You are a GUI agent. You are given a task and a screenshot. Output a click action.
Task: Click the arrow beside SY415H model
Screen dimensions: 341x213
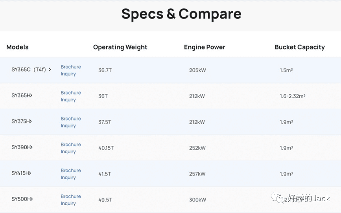pyautogui.click(x=29, y=173)
